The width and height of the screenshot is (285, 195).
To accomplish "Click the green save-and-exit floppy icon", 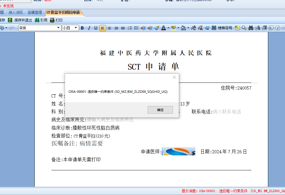I will click(10, 20).
